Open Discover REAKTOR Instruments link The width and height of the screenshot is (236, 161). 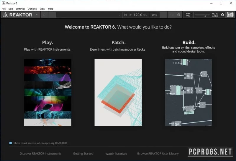41,154
